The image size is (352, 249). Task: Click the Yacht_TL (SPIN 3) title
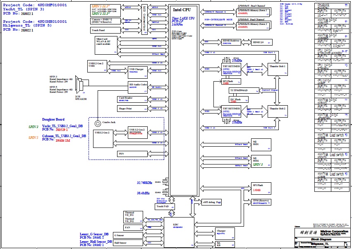[24, 9]
